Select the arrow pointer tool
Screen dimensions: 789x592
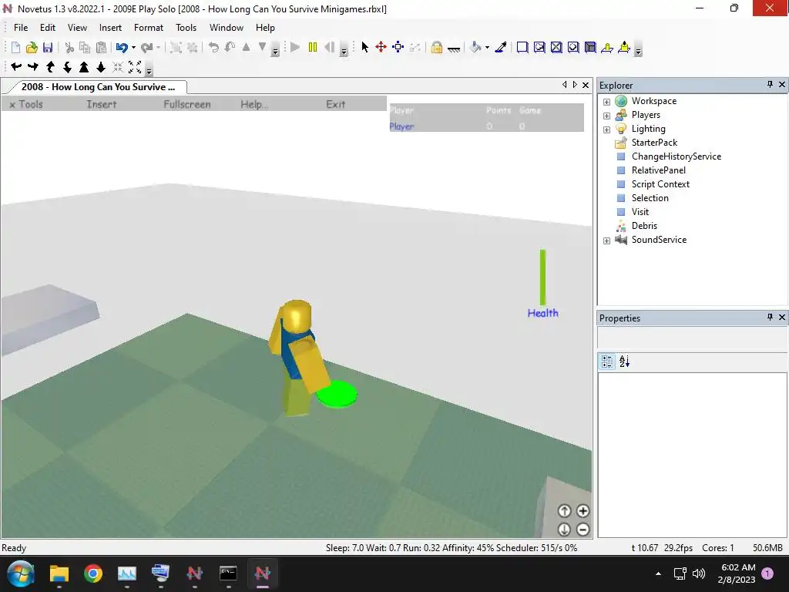pos(364,47)
